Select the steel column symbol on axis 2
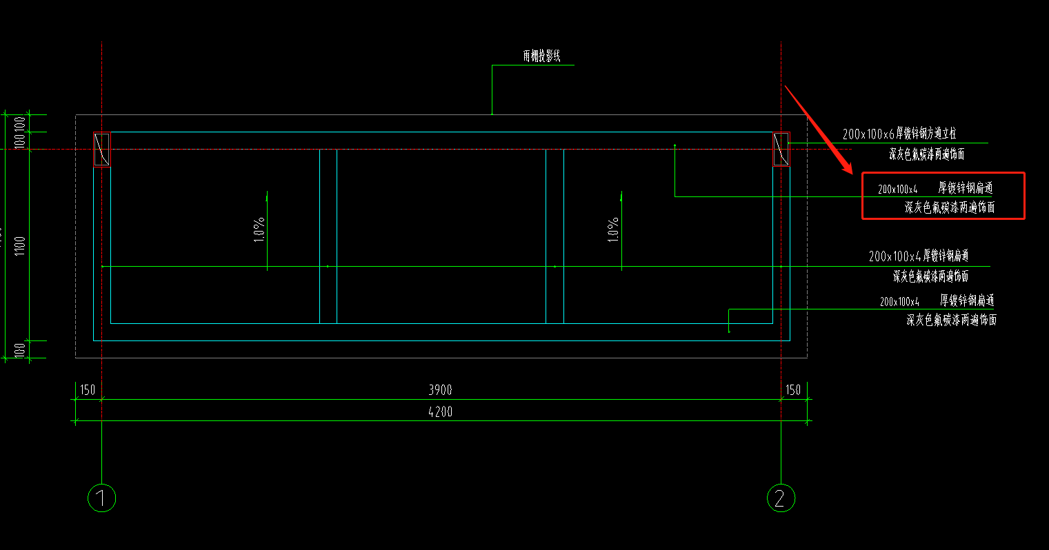The width and height of the screenshot is (1049, 550). point(781,150)
